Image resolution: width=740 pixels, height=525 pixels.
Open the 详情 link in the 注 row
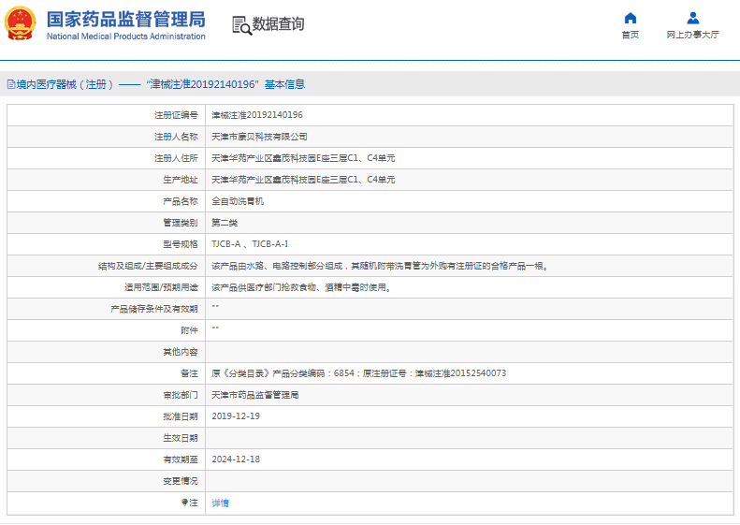pyautogui.click(x=220, y=503)
